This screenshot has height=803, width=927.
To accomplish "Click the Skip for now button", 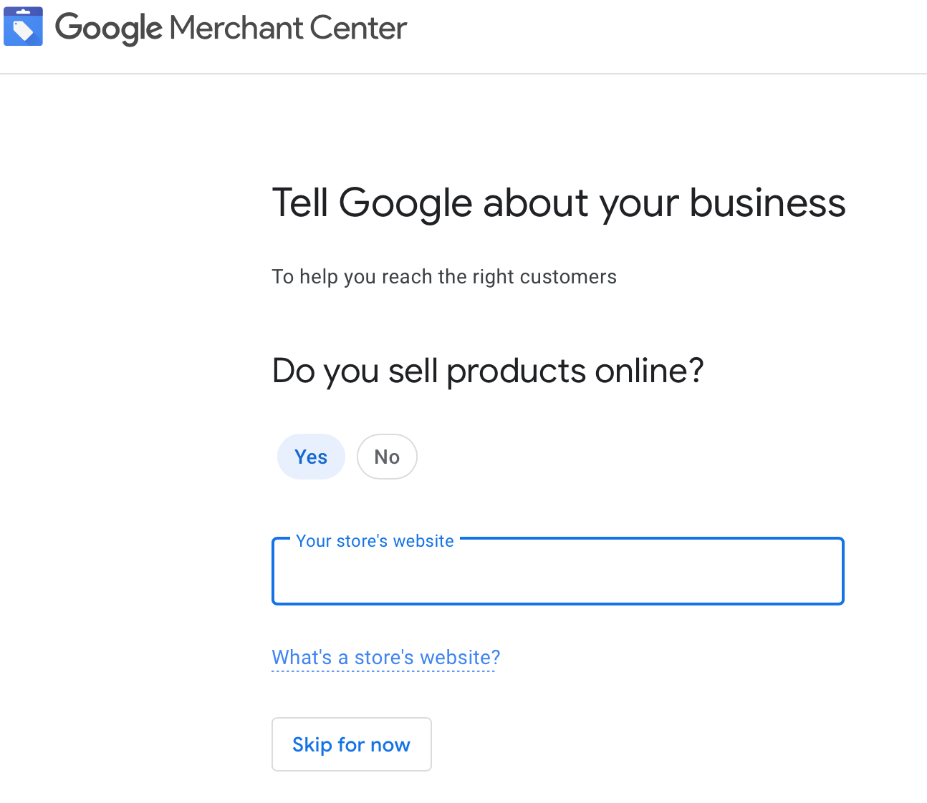I will [352, 744].
